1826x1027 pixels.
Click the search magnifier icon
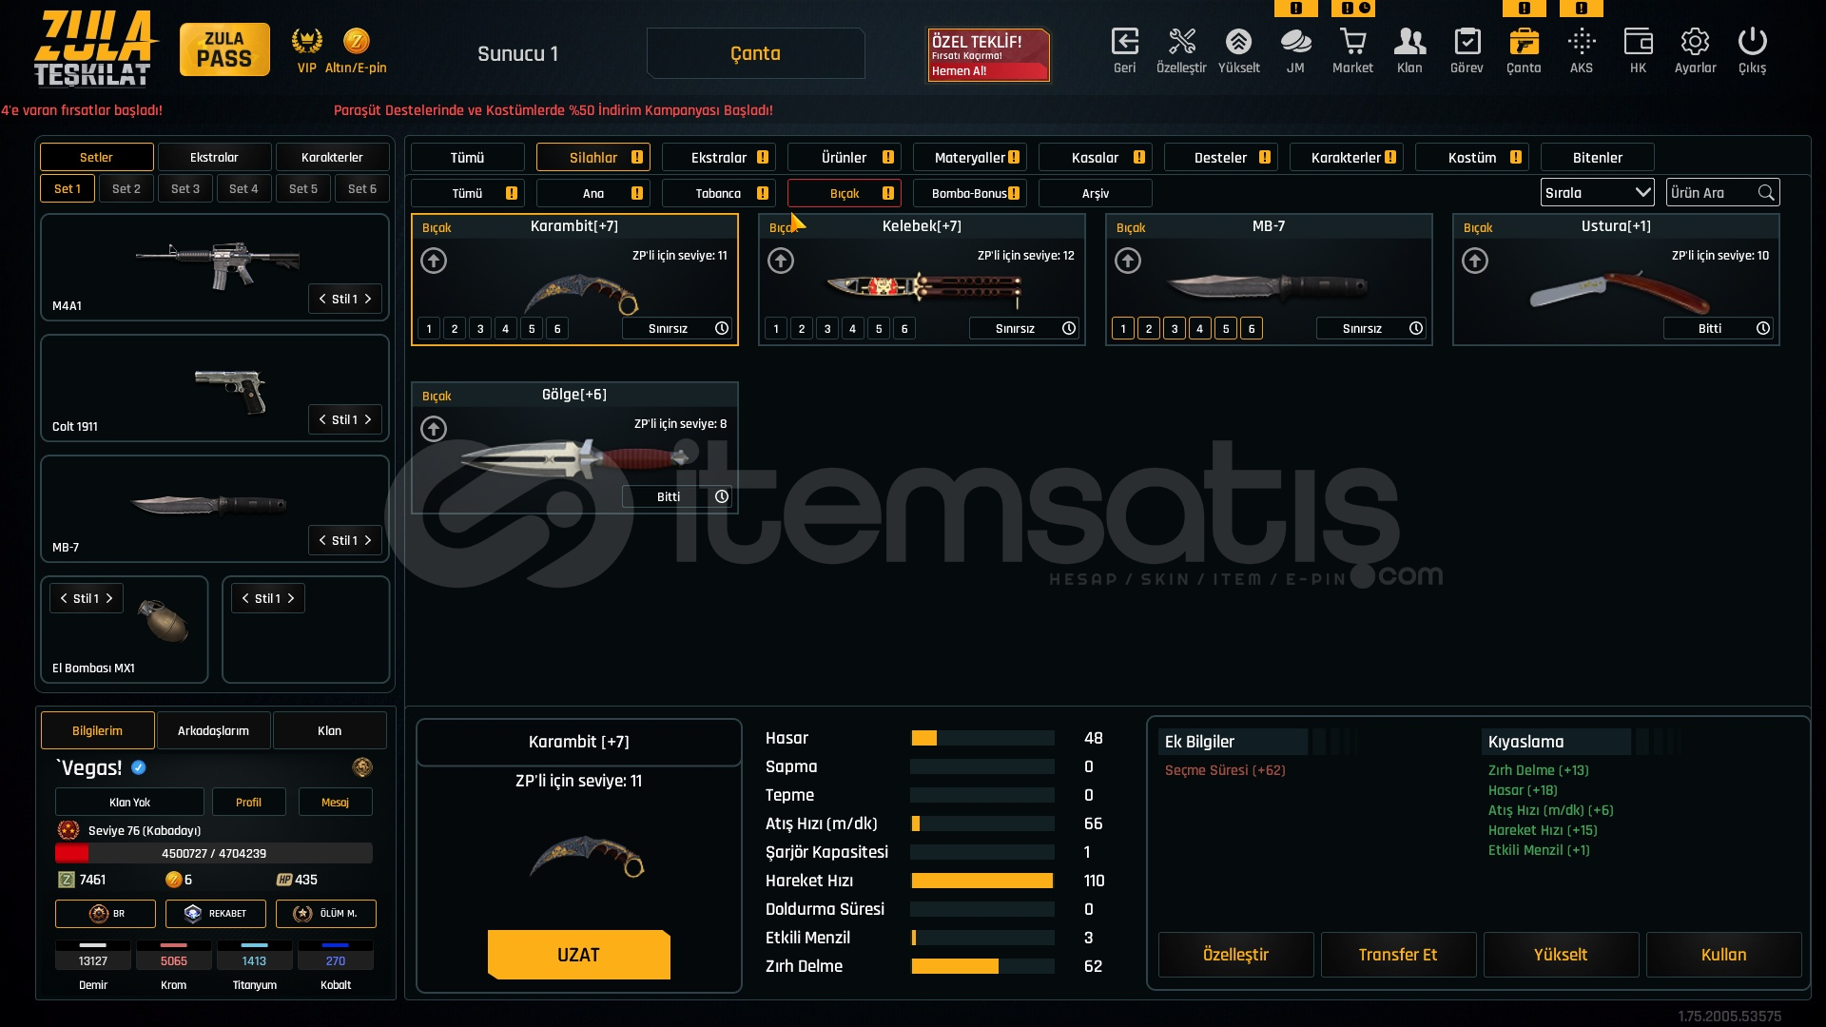(x=1766, y=193)
